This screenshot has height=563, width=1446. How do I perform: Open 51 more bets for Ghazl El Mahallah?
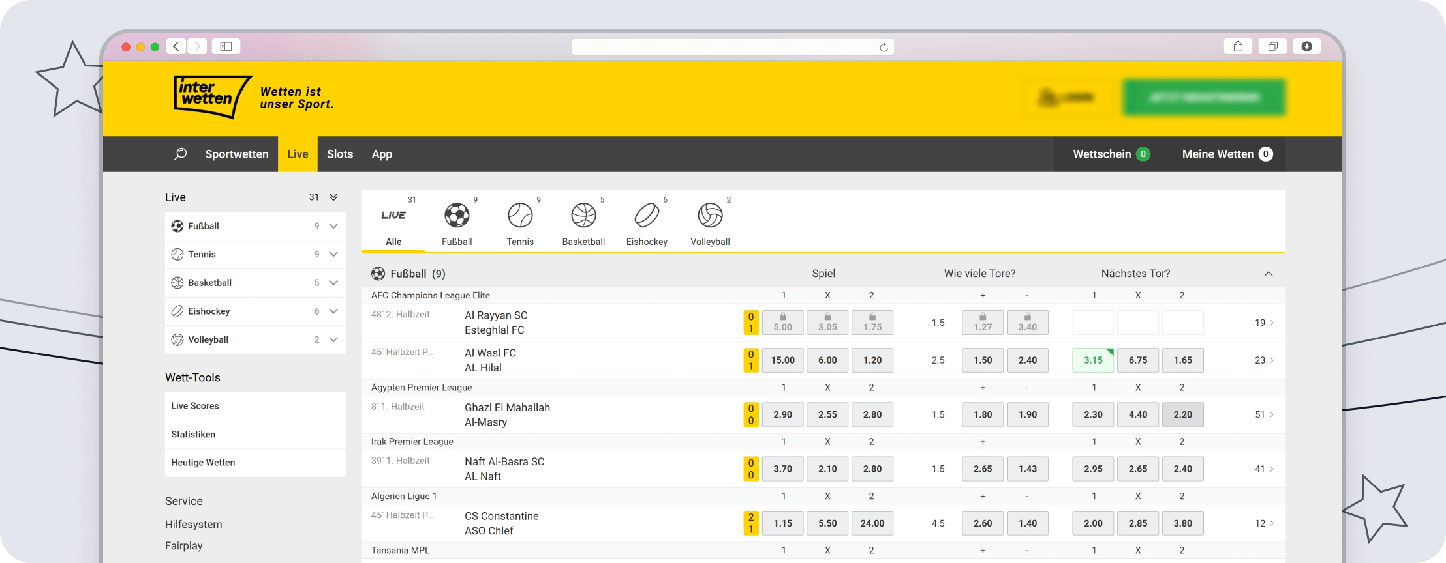tap(1264, 414)
